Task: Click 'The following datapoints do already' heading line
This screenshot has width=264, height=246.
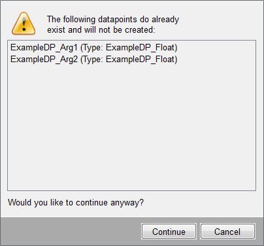Action: pos(113,20)
